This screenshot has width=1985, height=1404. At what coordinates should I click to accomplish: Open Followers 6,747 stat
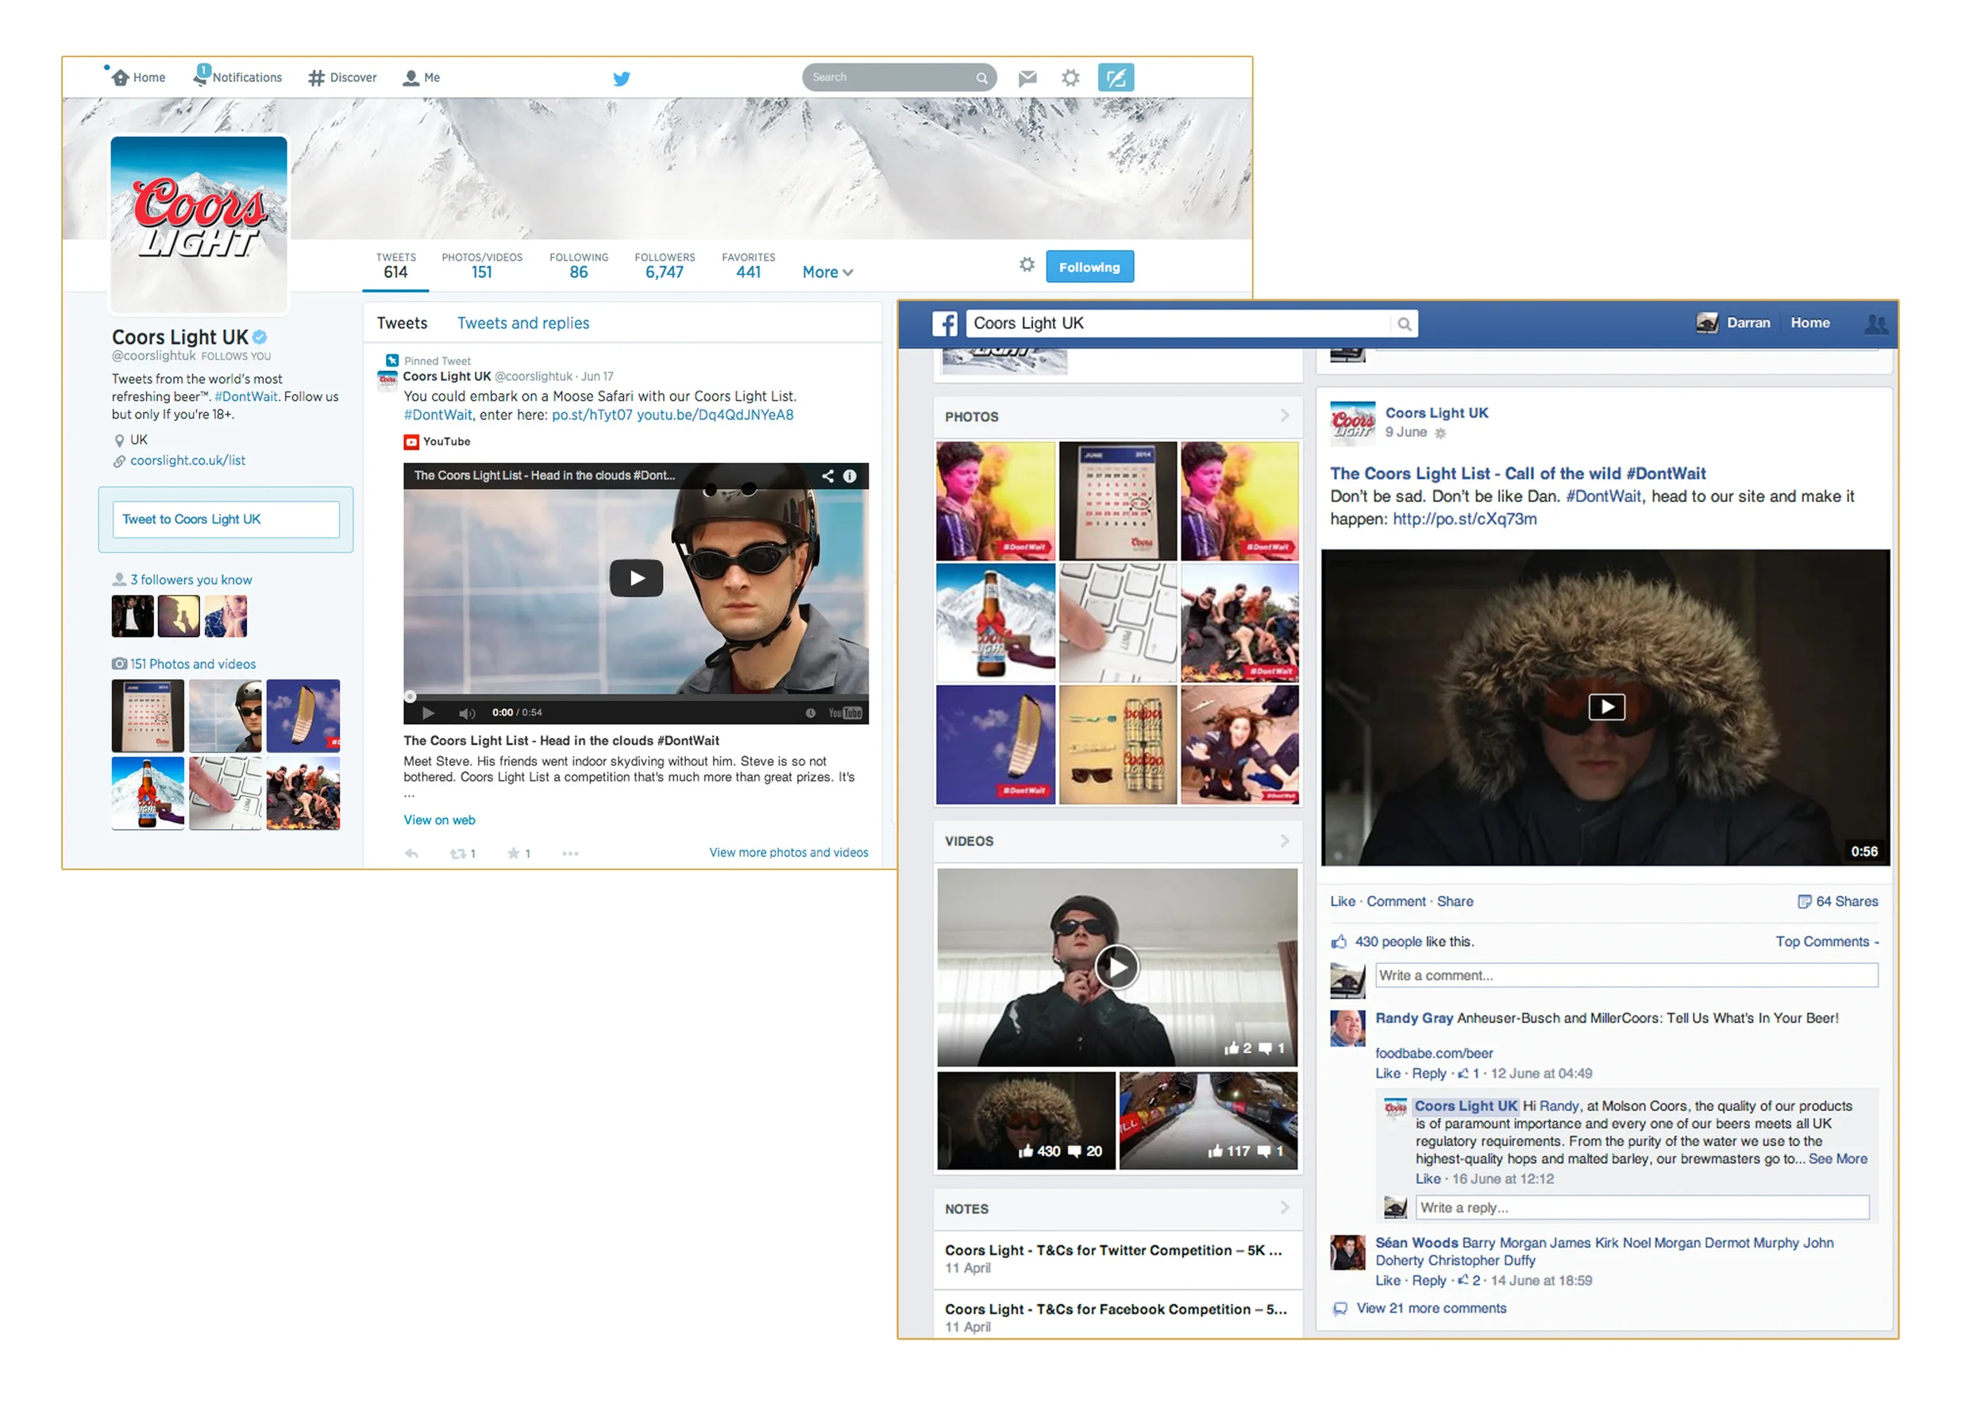point(664,266)
